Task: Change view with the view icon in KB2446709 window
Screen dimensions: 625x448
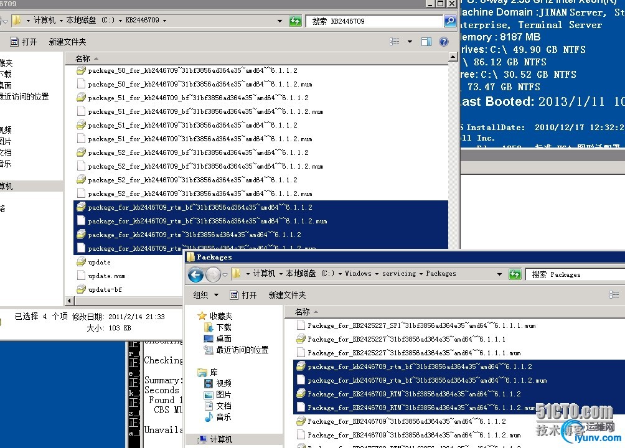Action: (394, 42)
